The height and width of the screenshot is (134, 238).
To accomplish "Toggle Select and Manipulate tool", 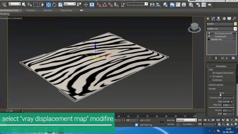I will (86, 5).
